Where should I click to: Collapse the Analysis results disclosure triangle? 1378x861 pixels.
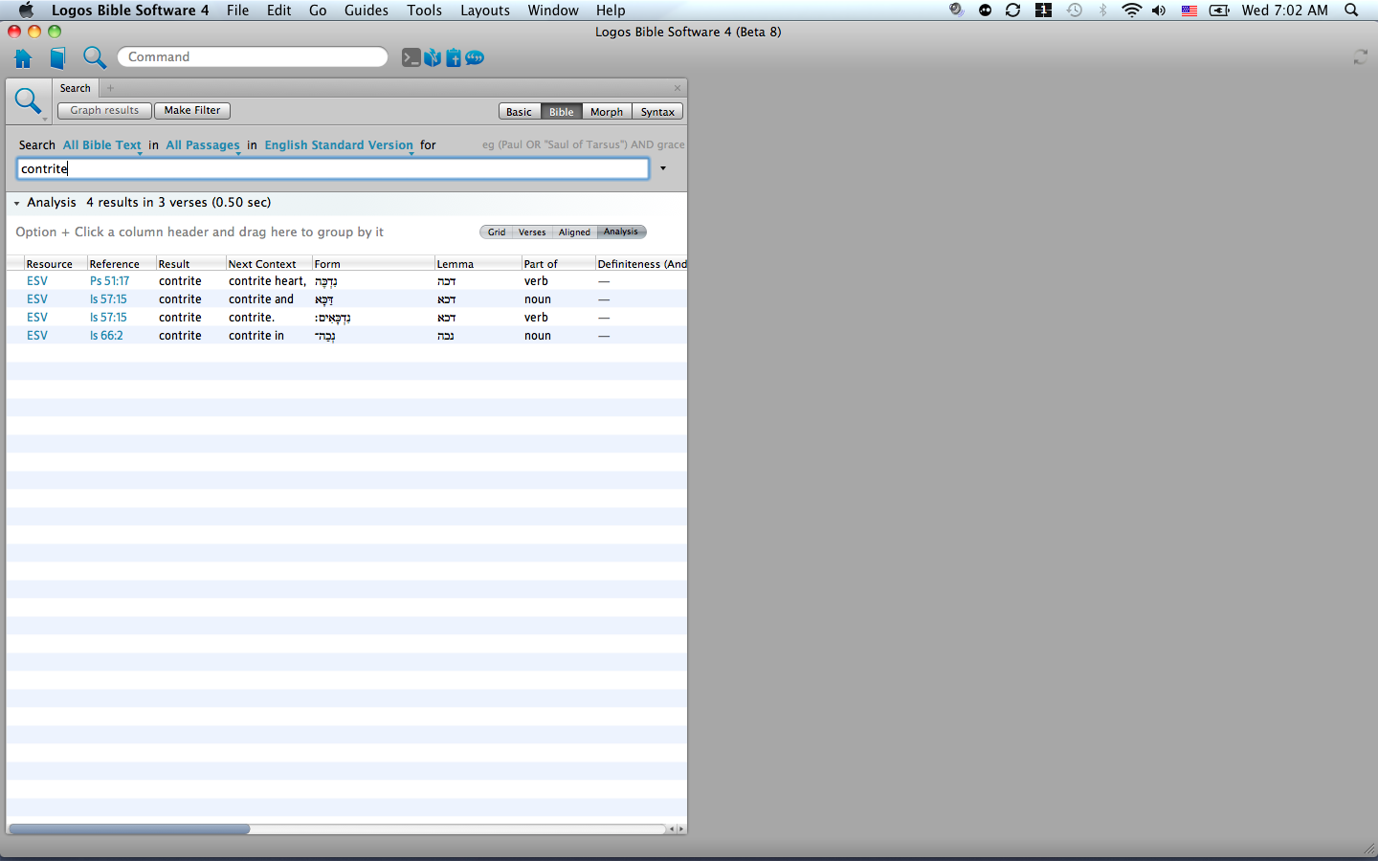click(16, 203)
